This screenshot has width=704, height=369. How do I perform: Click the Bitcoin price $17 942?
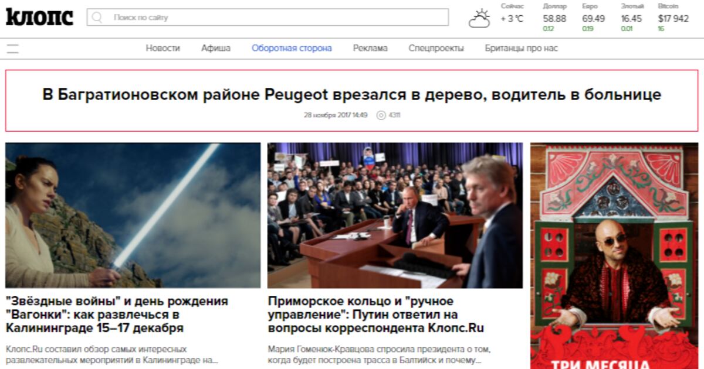673,19
